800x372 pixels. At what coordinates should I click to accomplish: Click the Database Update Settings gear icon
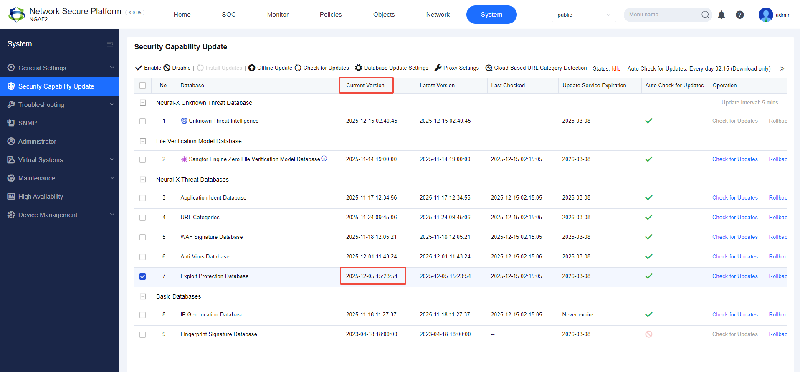click(358, 68)
